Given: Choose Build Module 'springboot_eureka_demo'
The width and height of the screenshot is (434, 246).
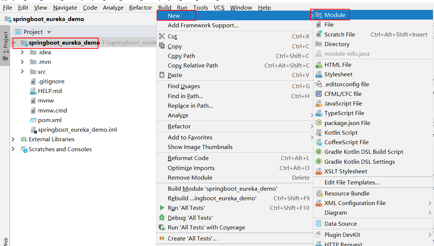Looking at the screenshot, I should [x=235, y=189].
